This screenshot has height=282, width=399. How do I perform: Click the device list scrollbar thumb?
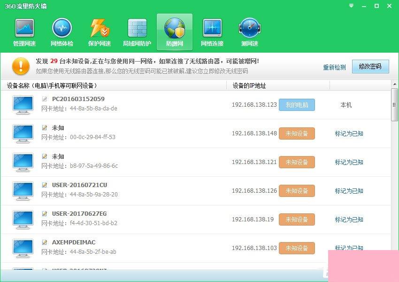tap(395, 105)
